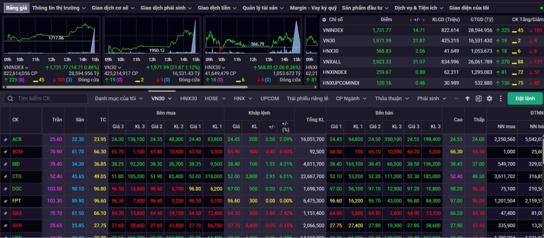Switch to the HNX30 tab
544x238 pixels.
click(x=189, y=99)
